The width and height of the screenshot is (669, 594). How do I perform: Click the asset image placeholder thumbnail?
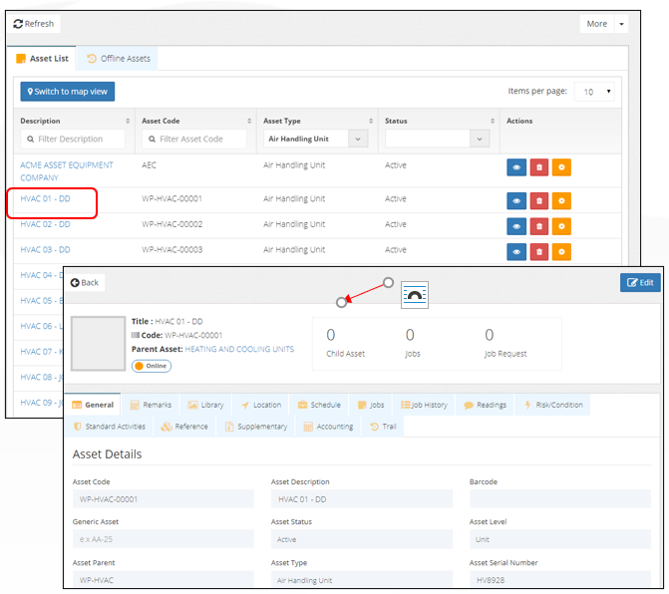pyautogui.click(x=98, y=343)
